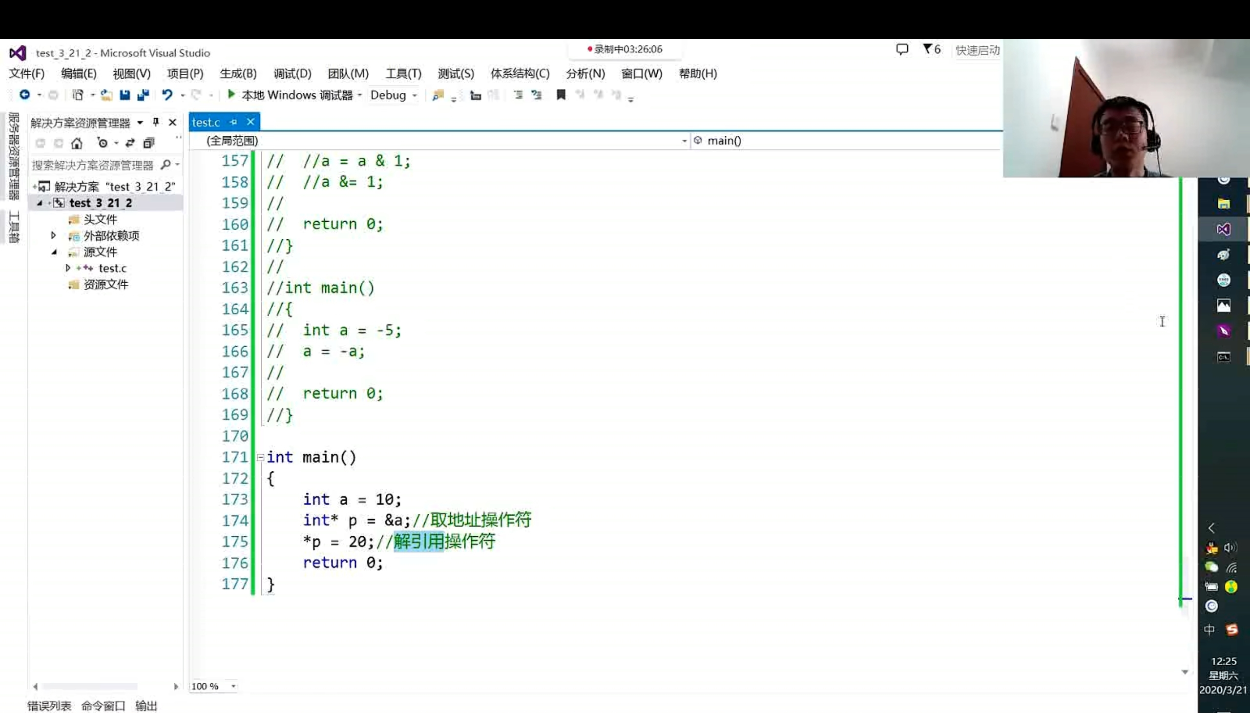Open the 服务器资源管理器 side tab

(14, 157)
